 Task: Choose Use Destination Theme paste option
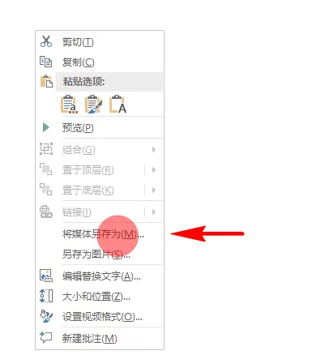tap(69, 104)
